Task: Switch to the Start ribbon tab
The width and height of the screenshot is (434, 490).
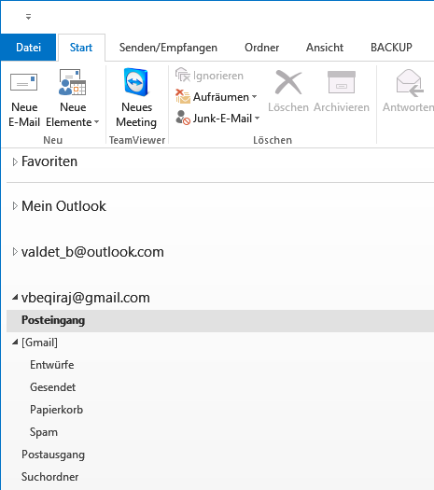Action: (x=81, y=48)
